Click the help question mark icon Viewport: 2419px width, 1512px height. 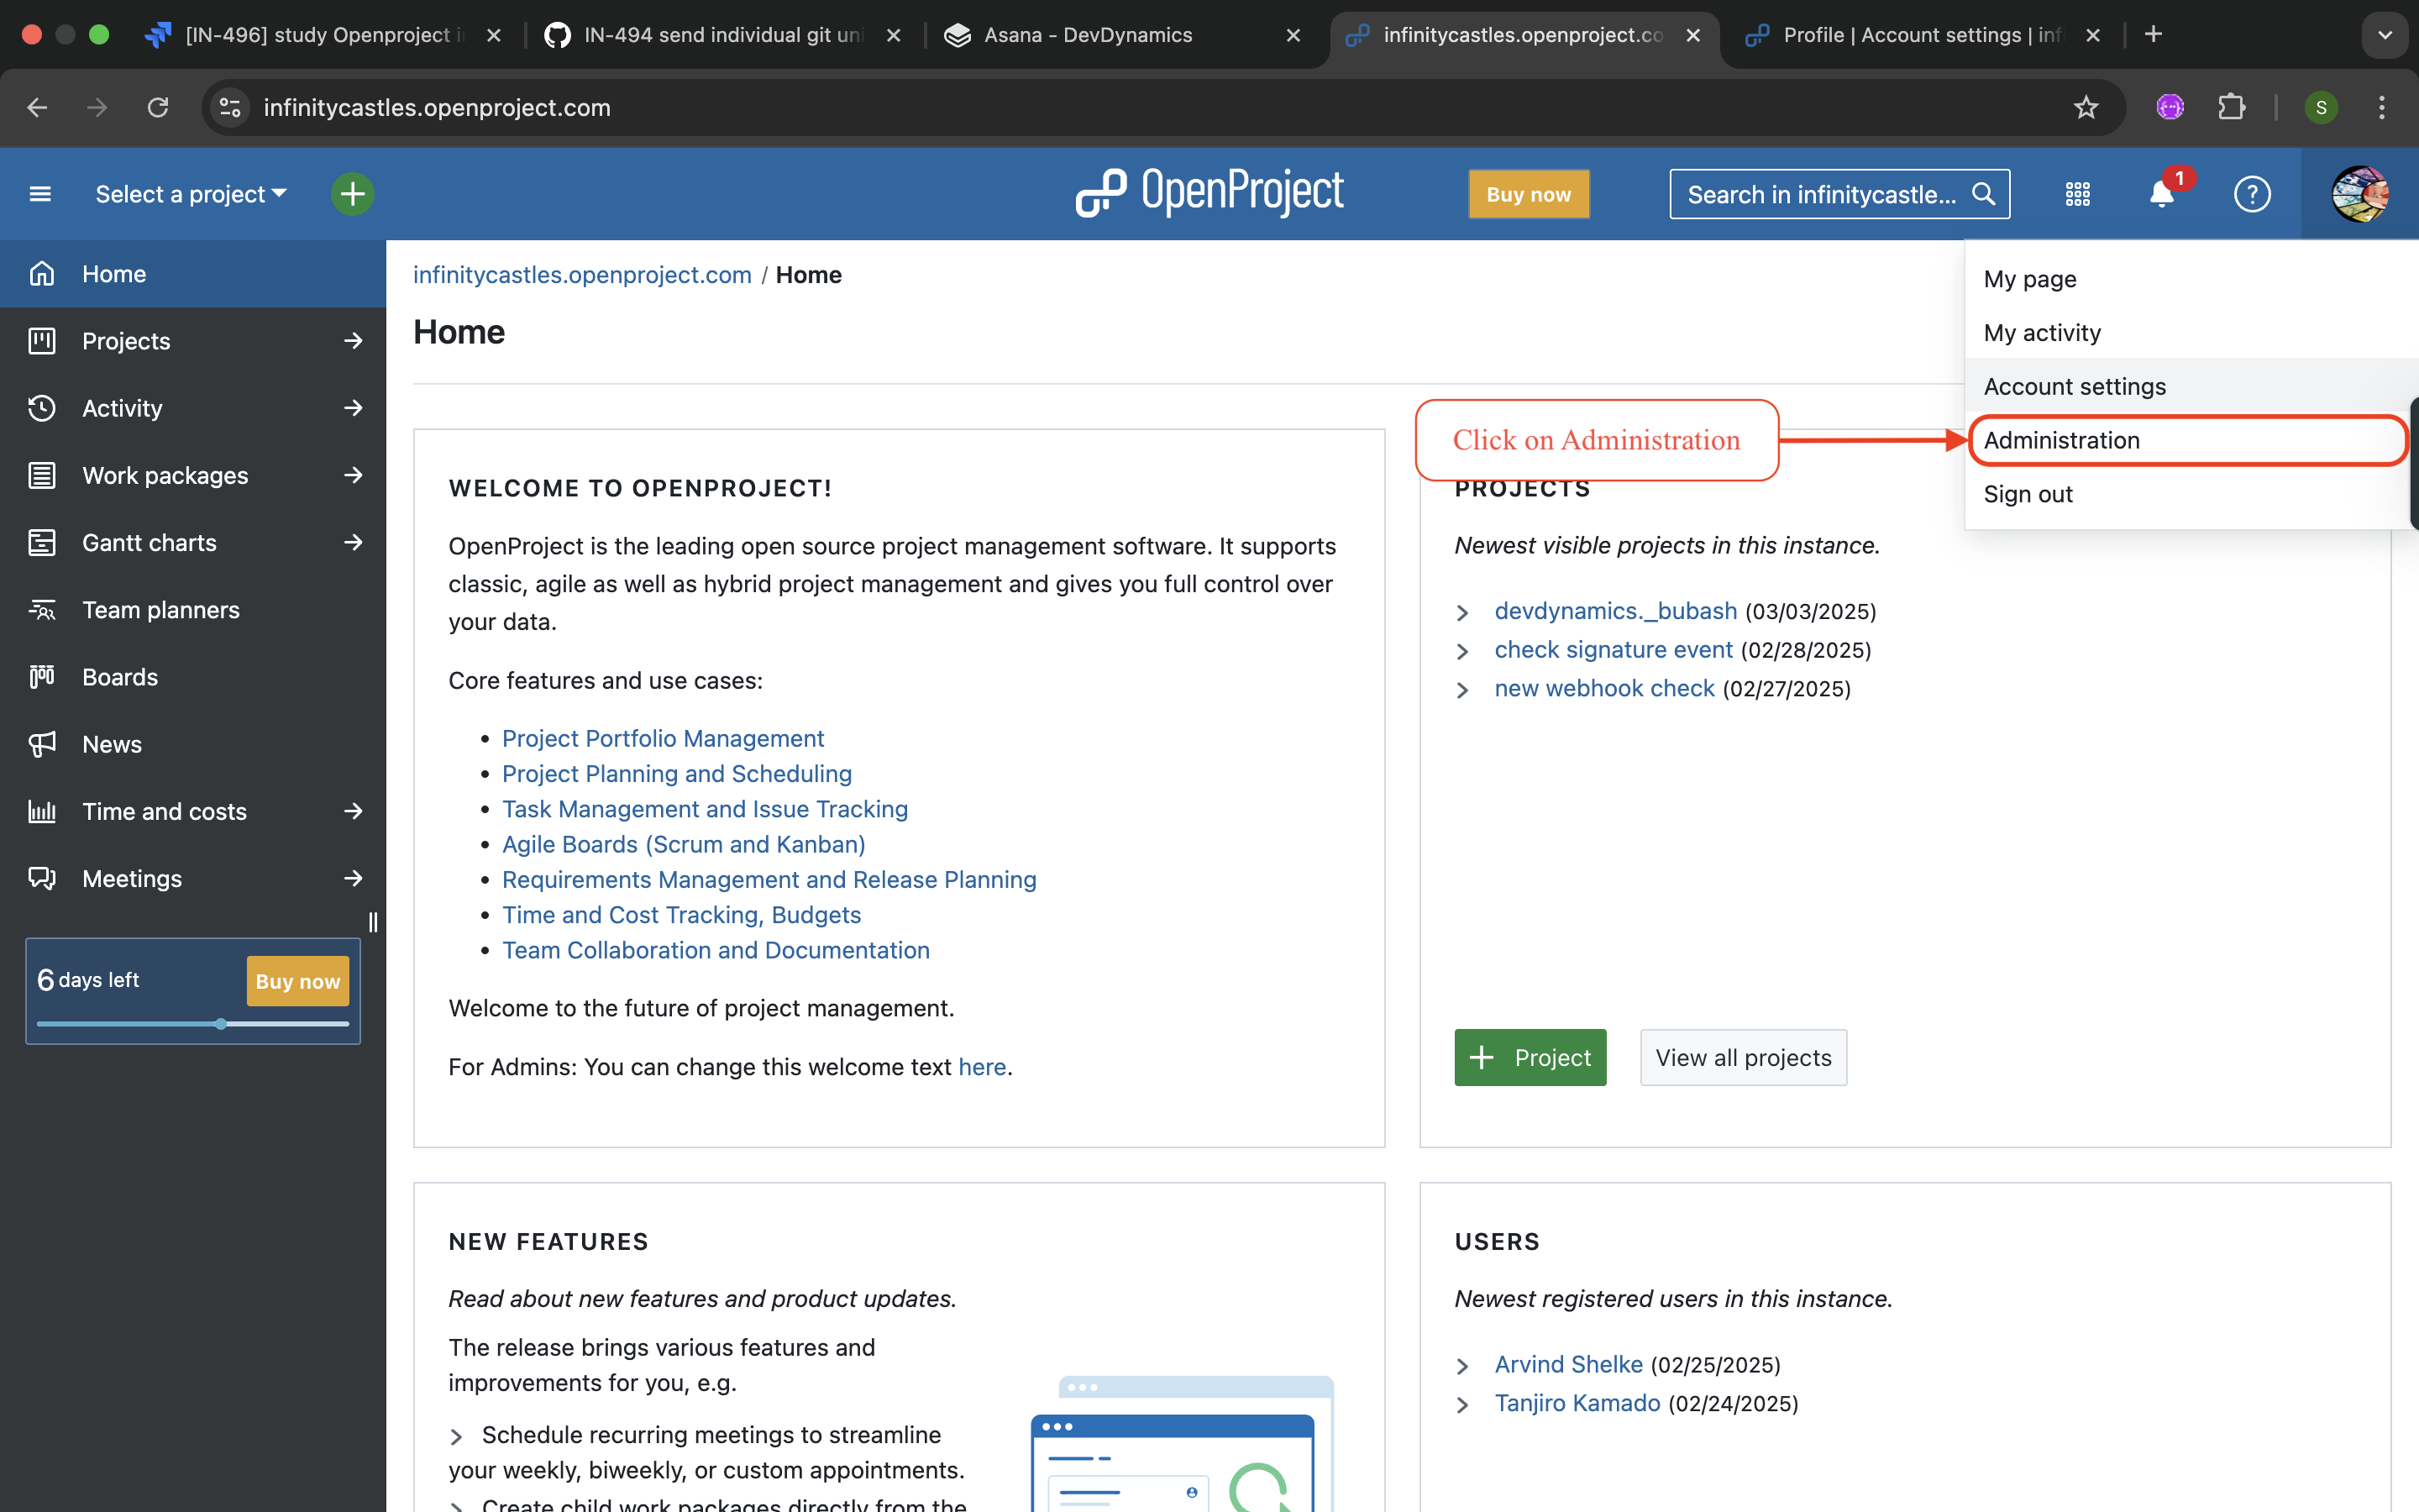(x=2251, y=194)
